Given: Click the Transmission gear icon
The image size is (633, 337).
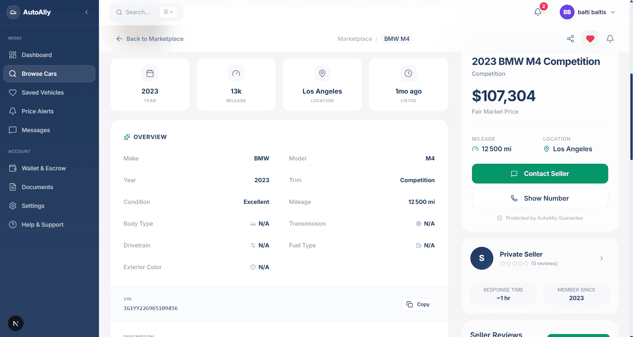Looking at the screenshot, I should click(418, 224).
